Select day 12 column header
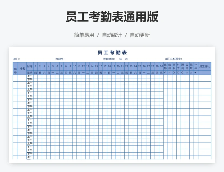Screen dimensions: 224x172 tap(83, 66)
